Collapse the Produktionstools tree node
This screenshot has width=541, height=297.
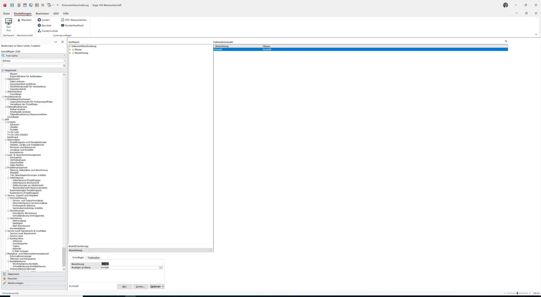[3, 97]
